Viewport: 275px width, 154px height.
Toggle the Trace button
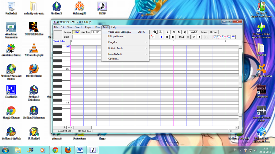204,32
